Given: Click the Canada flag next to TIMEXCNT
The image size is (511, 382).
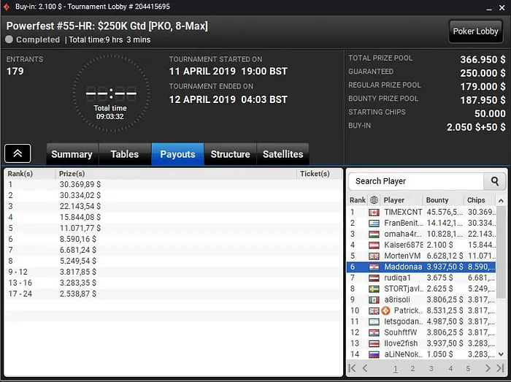Looking at the screenshot, I should click(374, 213).
